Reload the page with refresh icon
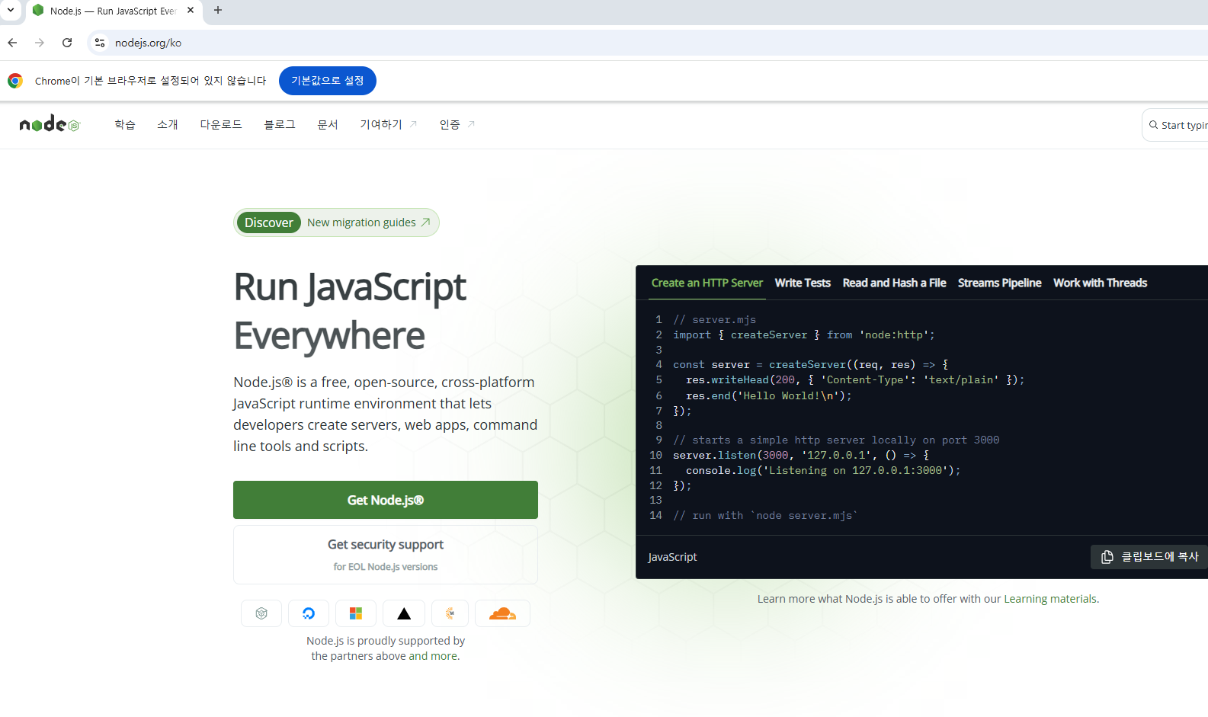The image size is (1208, 717). (x=67, y=43)
